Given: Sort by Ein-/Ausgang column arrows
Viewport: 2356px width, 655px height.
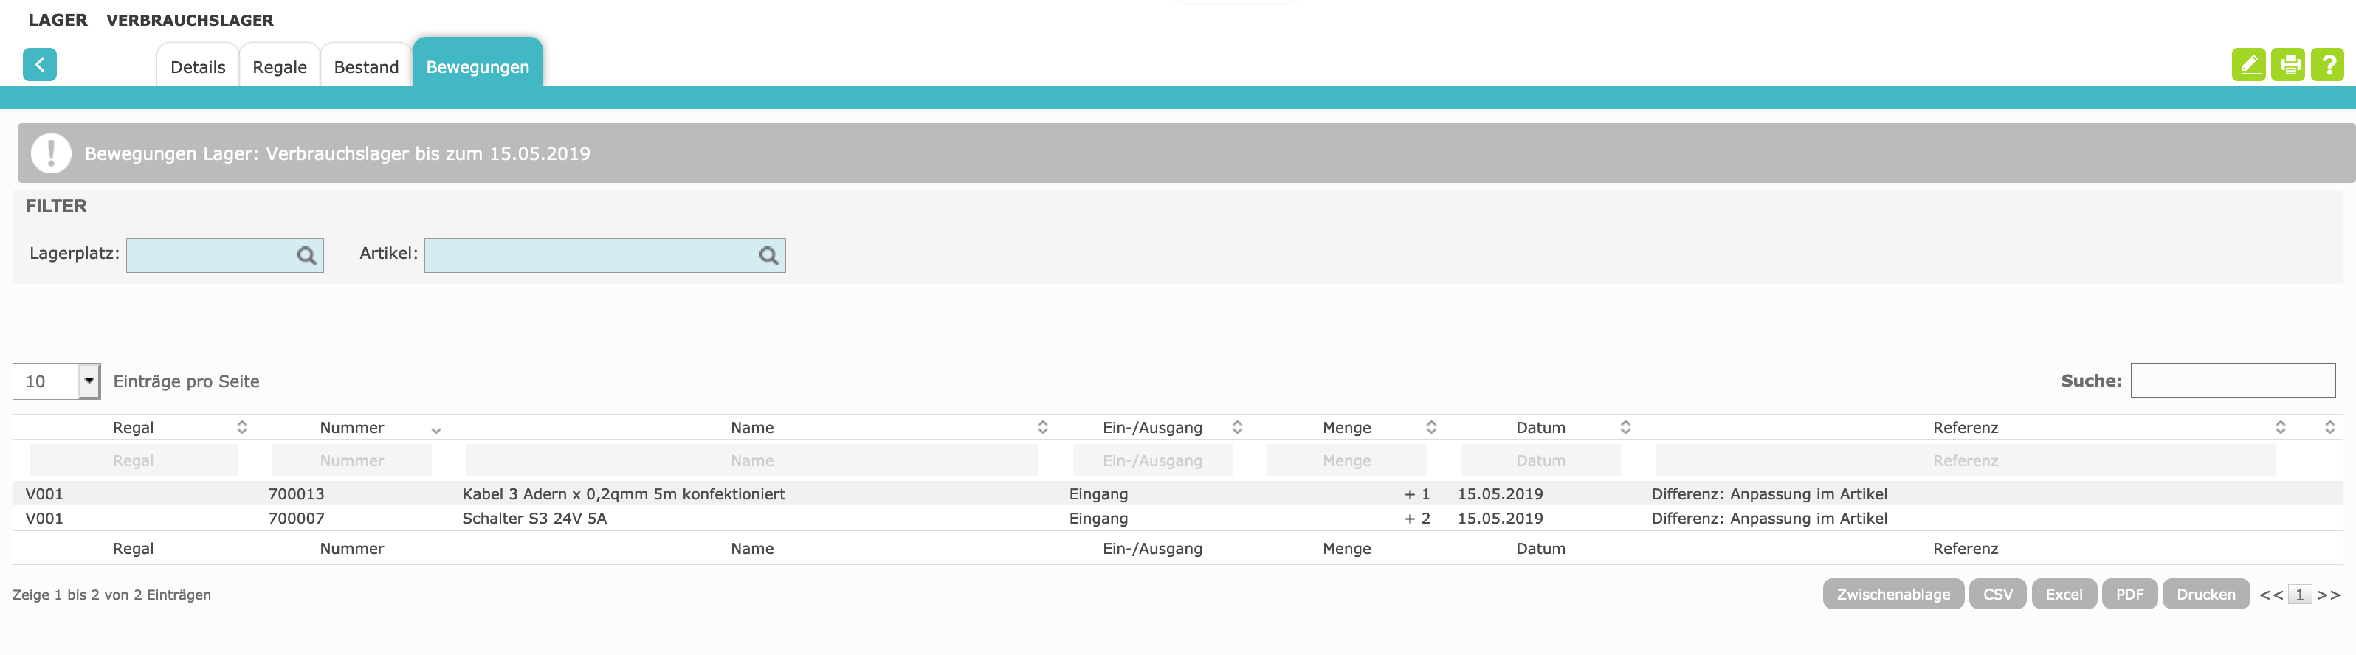Looking at the screenshot, I should click(1236, 428).
